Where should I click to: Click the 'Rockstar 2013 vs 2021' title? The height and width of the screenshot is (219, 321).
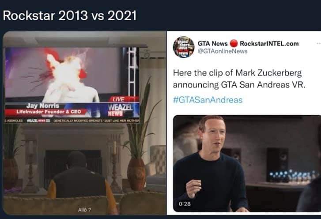[x=70, y=15]
